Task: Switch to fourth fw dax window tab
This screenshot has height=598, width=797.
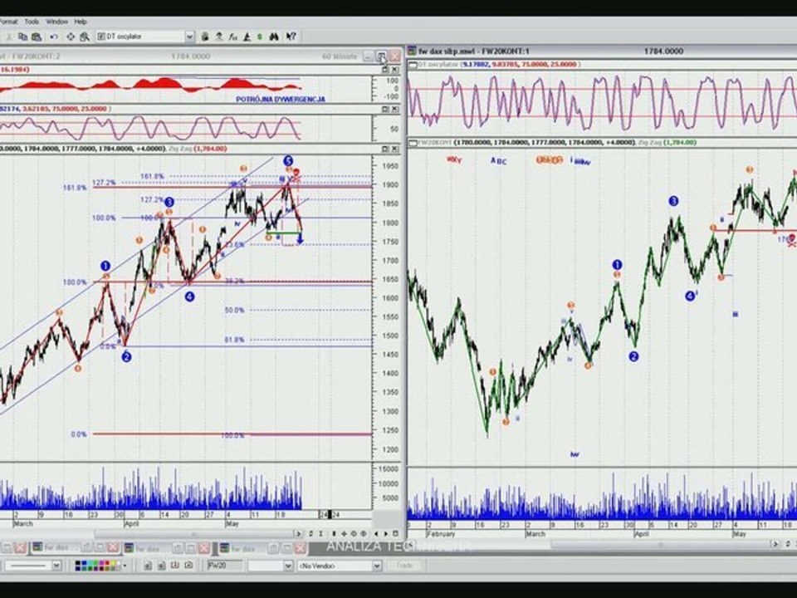Action: tap(243, 547)
